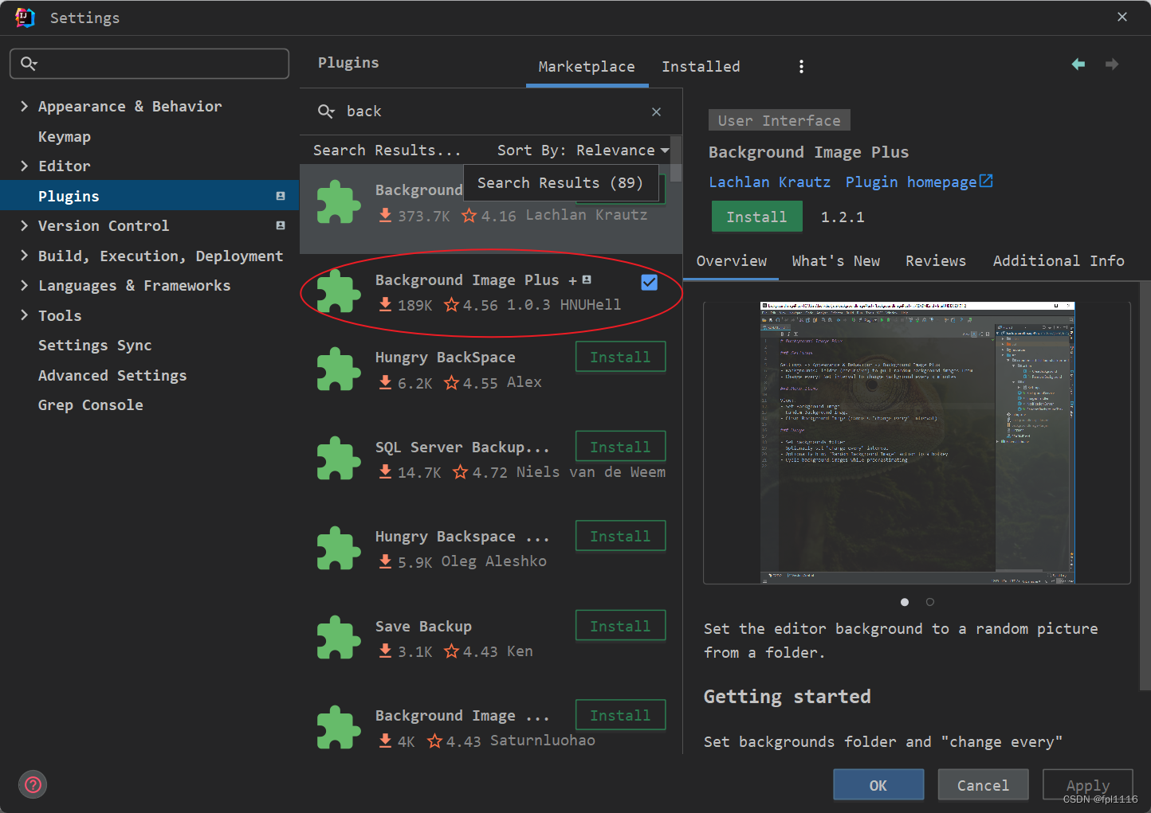Expand Languages & Frameworks node
The width and height of the screenshot is (1151, 813).
(24, 285)
